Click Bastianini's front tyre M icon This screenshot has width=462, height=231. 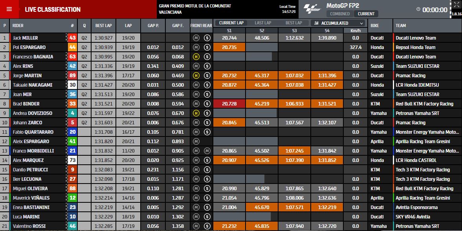click(196, 207)
